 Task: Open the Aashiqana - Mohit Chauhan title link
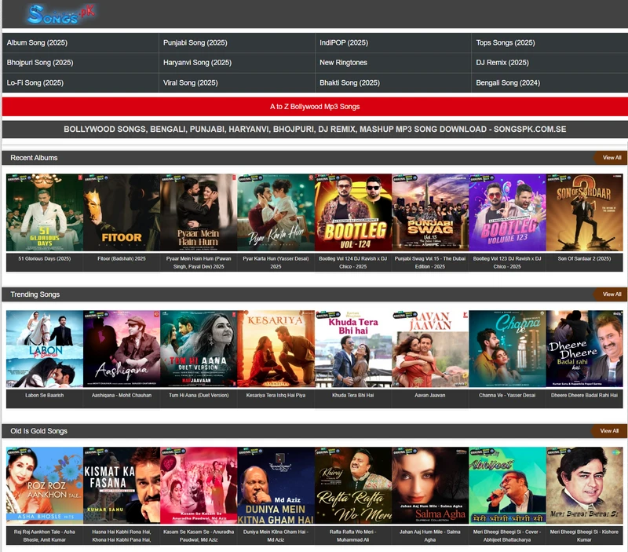pyautogui.click(x=122, y=395)
